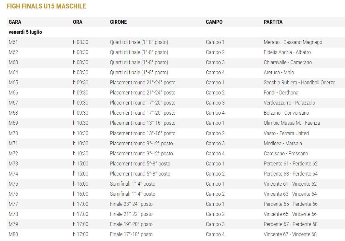Click the PARTITA column header
This screenshot has width=345, height=241.
[x=273, y=22]
